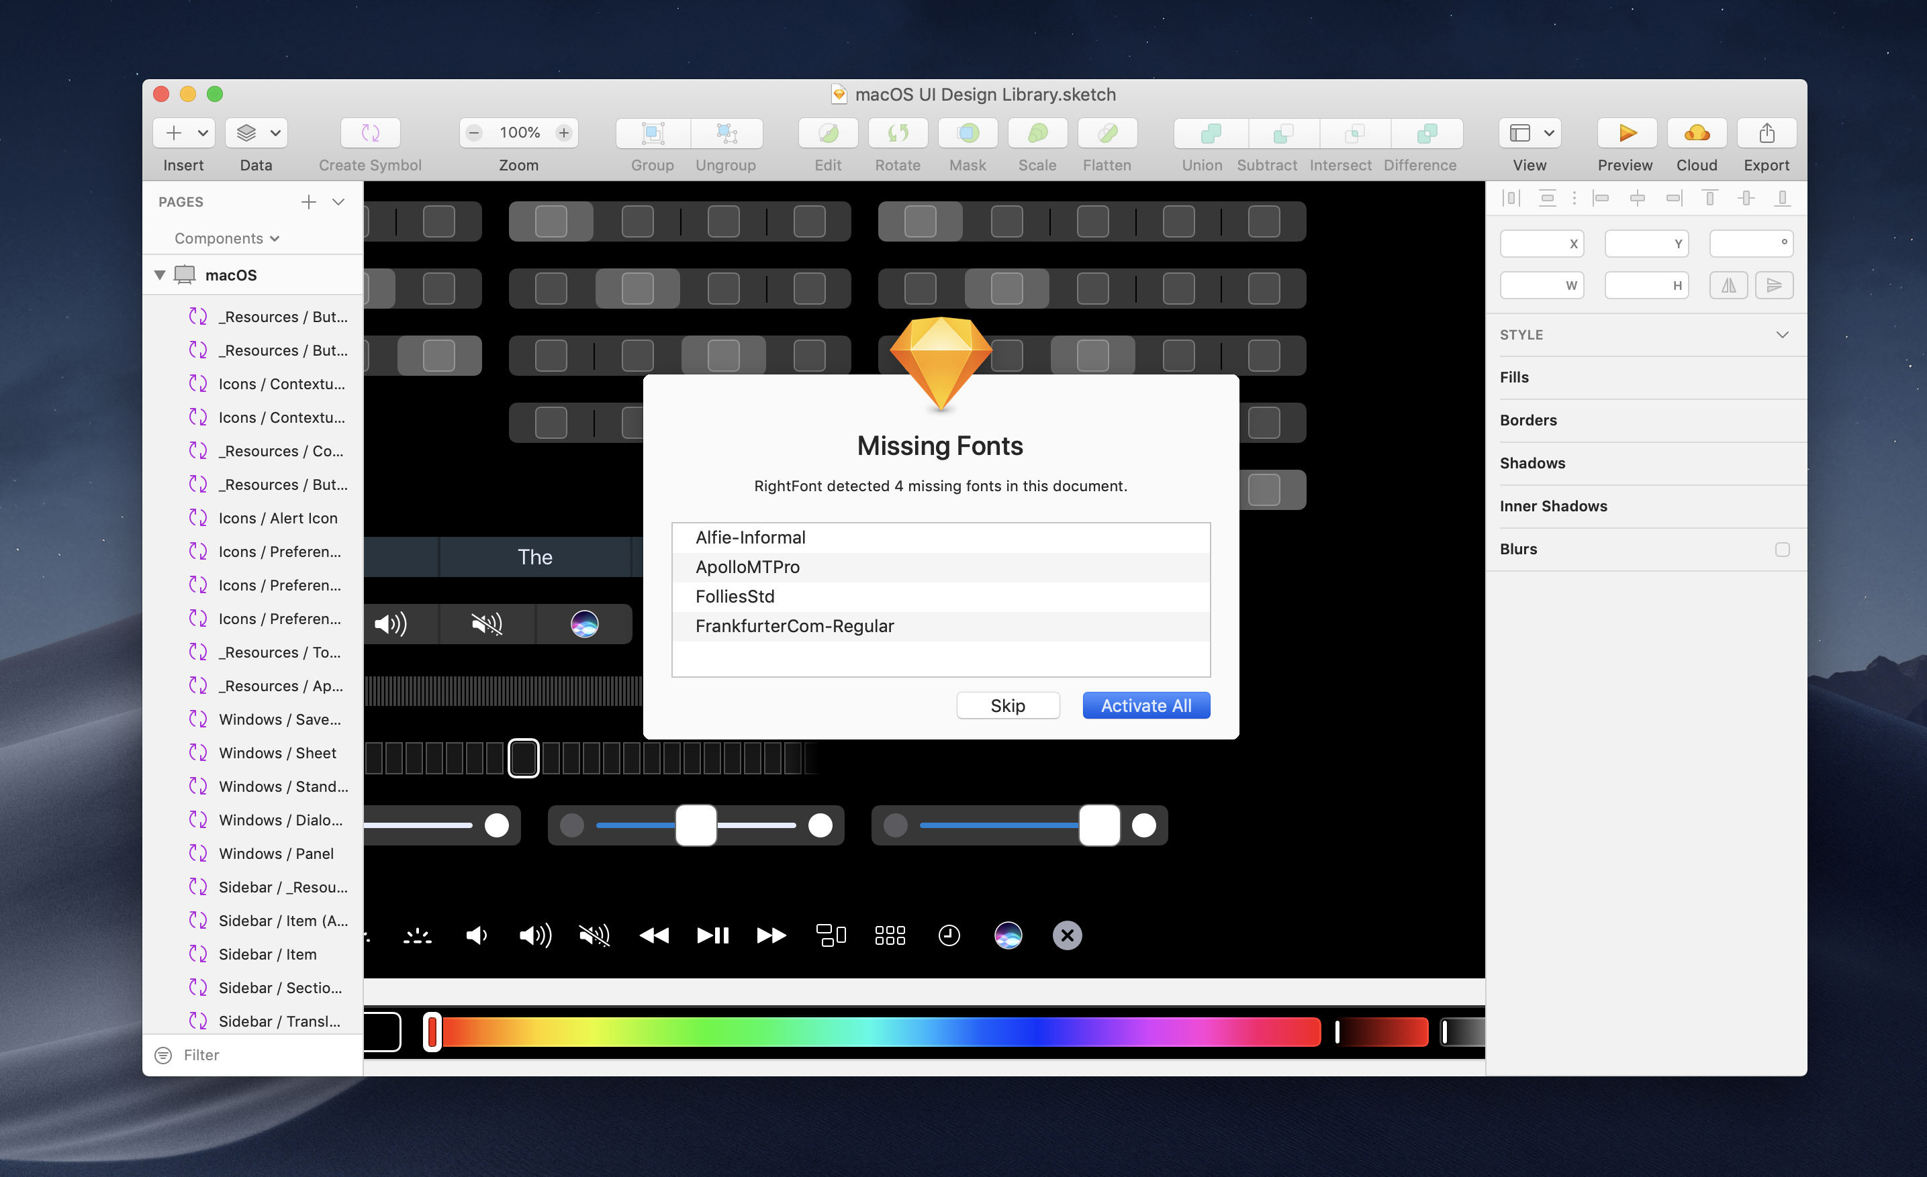Collapse the macOS page tree

160,275
